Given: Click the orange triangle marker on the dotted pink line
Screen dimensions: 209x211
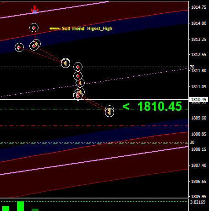Looking at the screenshot, I should [80, 83].
